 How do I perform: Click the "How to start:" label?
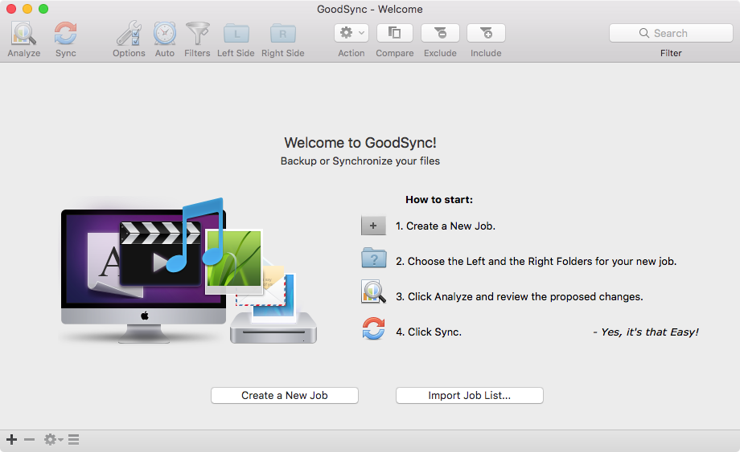[439, 200]
